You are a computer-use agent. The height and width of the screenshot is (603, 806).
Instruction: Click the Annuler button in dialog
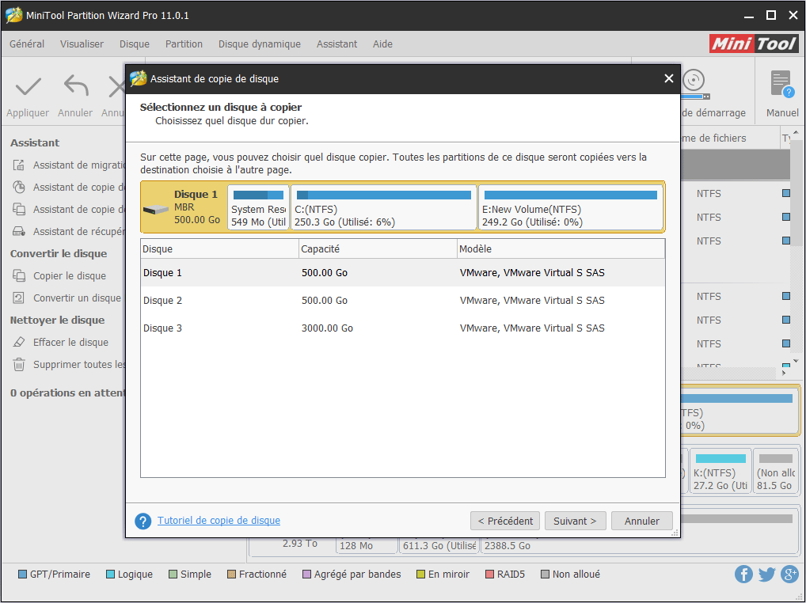click(642, 521)
